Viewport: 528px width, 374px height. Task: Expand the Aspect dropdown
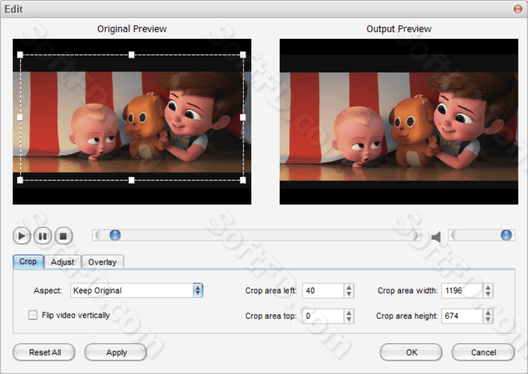click(198, 290)
